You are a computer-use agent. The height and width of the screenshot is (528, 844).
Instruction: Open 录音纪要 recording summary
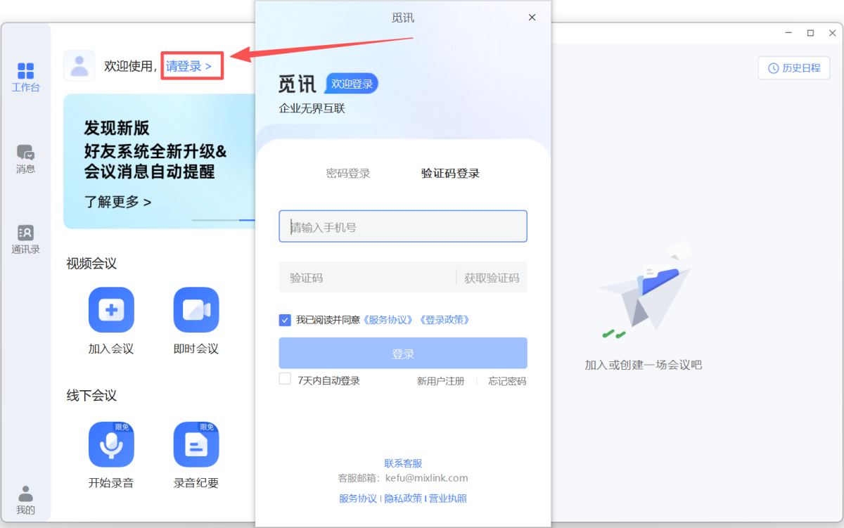tap(196, 444)
